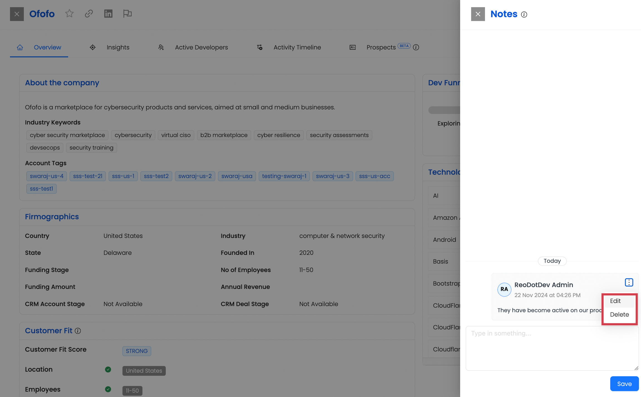Open the Ofofo LinkedIn page icon
Image resolution: width=641 pixels, height=397 pixels.
(x=108, y=14)
